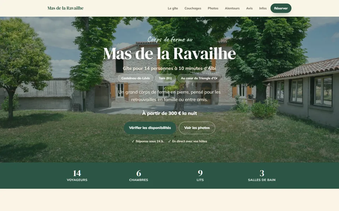Click the 3 Salles de bain stat
Image resolution: width=339 pixels, height=211 pixels.
point(262,176)
